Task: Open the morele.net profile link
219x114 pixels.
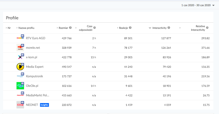Action: 33,48
